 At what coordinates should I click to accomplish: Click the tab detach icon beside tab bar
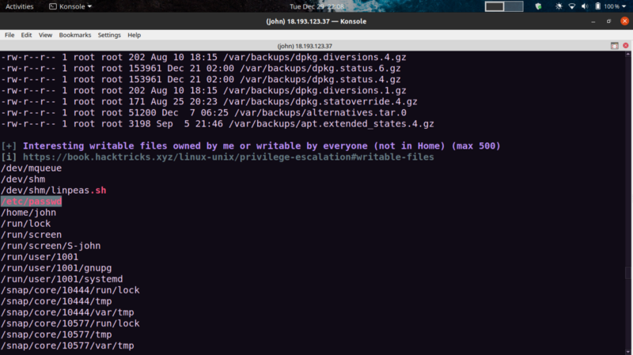coord(615,46)
